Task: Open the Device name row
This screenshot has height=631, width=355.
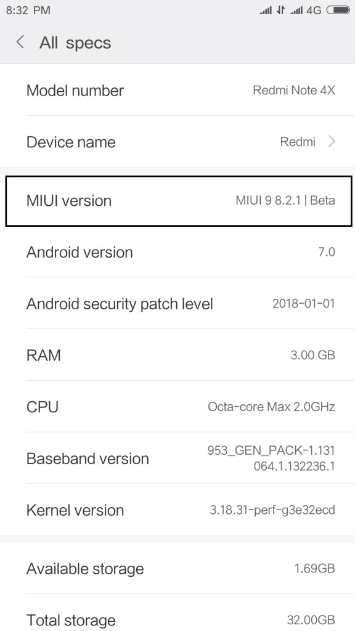Action: (177, 142)
